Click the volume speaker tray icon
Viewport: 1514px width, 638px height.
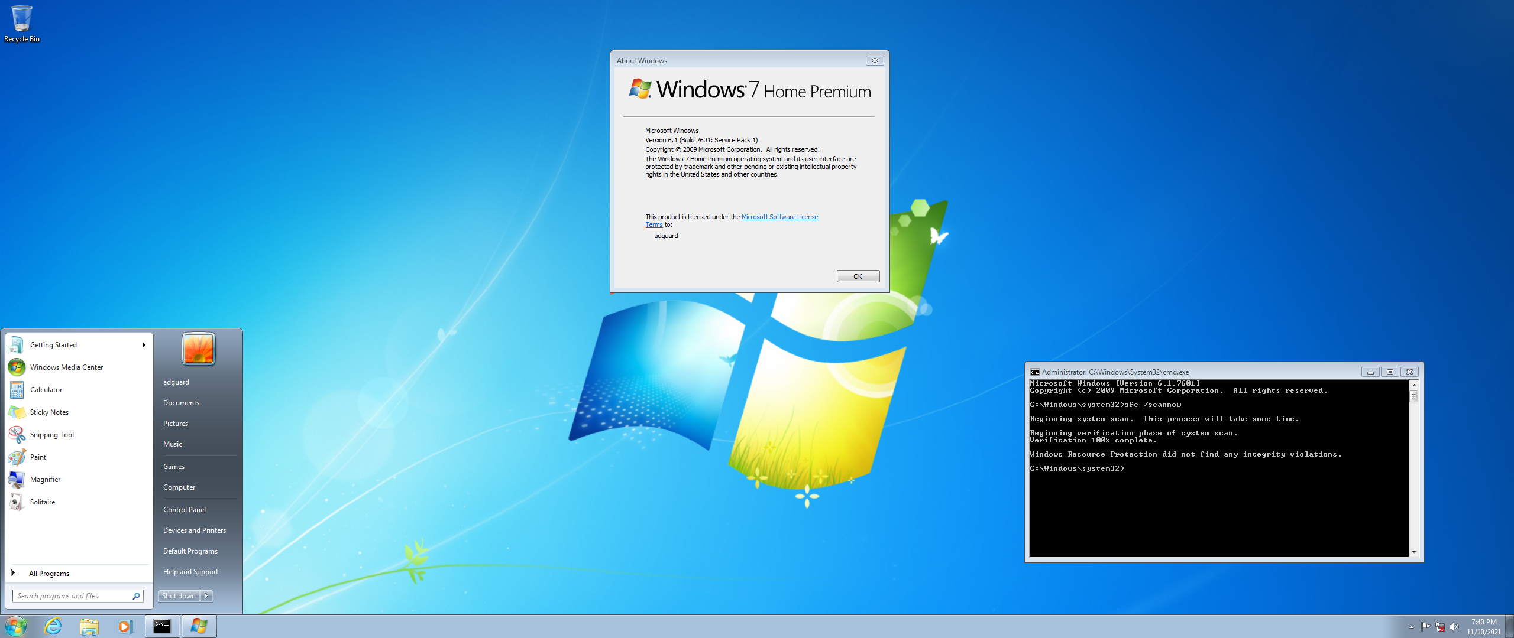(1454, 627)
